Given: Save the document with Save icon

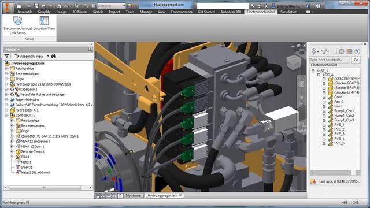Looking at the screenshot, I should [x=36, y=6].
